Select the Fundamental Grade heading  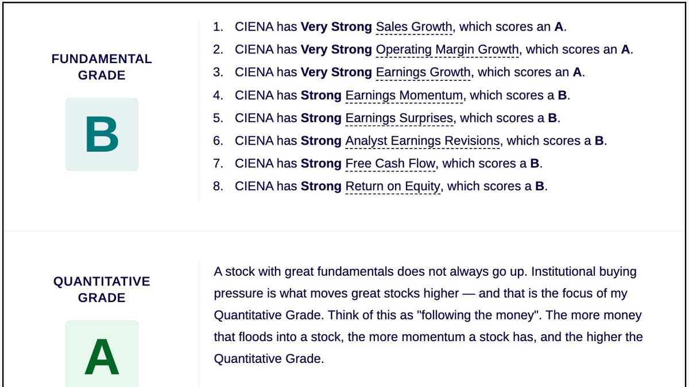[x=102, y=67]
